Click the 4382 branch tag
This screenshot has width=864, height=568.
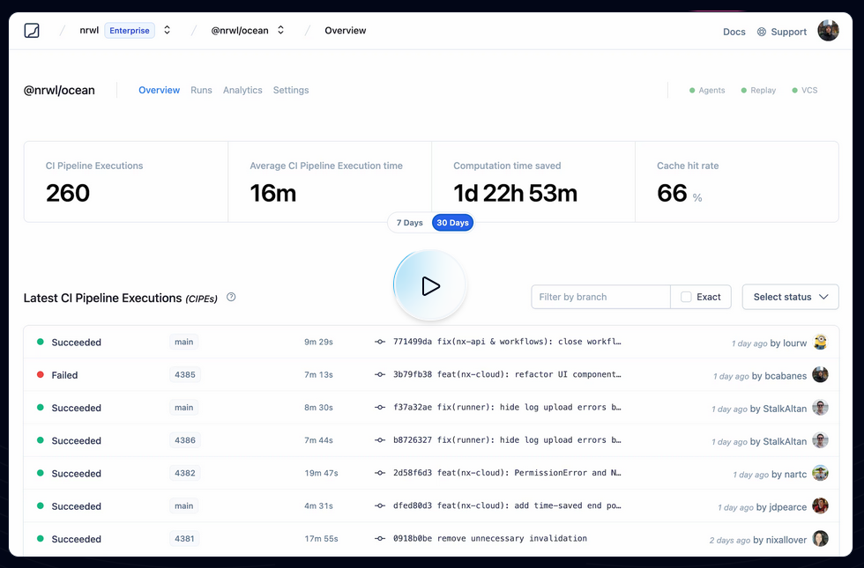(185, 473)
